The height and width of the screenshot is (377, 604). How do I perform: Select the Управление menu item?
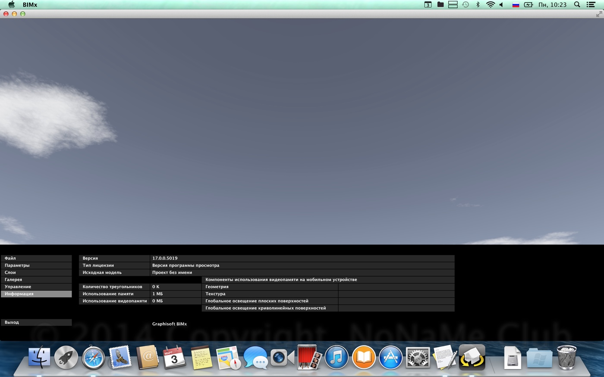[36, 287]
